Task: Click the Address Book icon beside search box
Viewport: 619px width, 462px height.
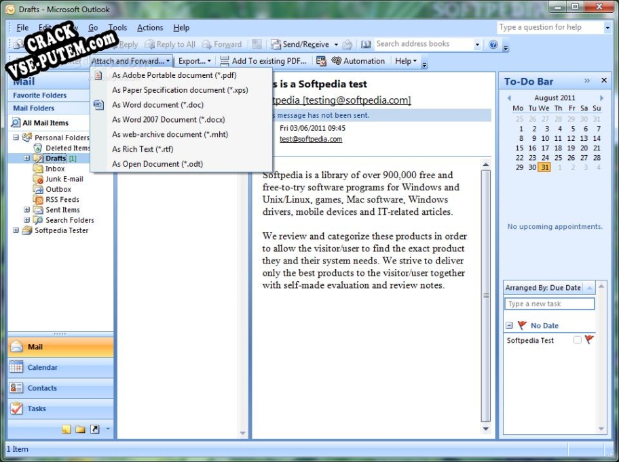Action: coord(366,45)
